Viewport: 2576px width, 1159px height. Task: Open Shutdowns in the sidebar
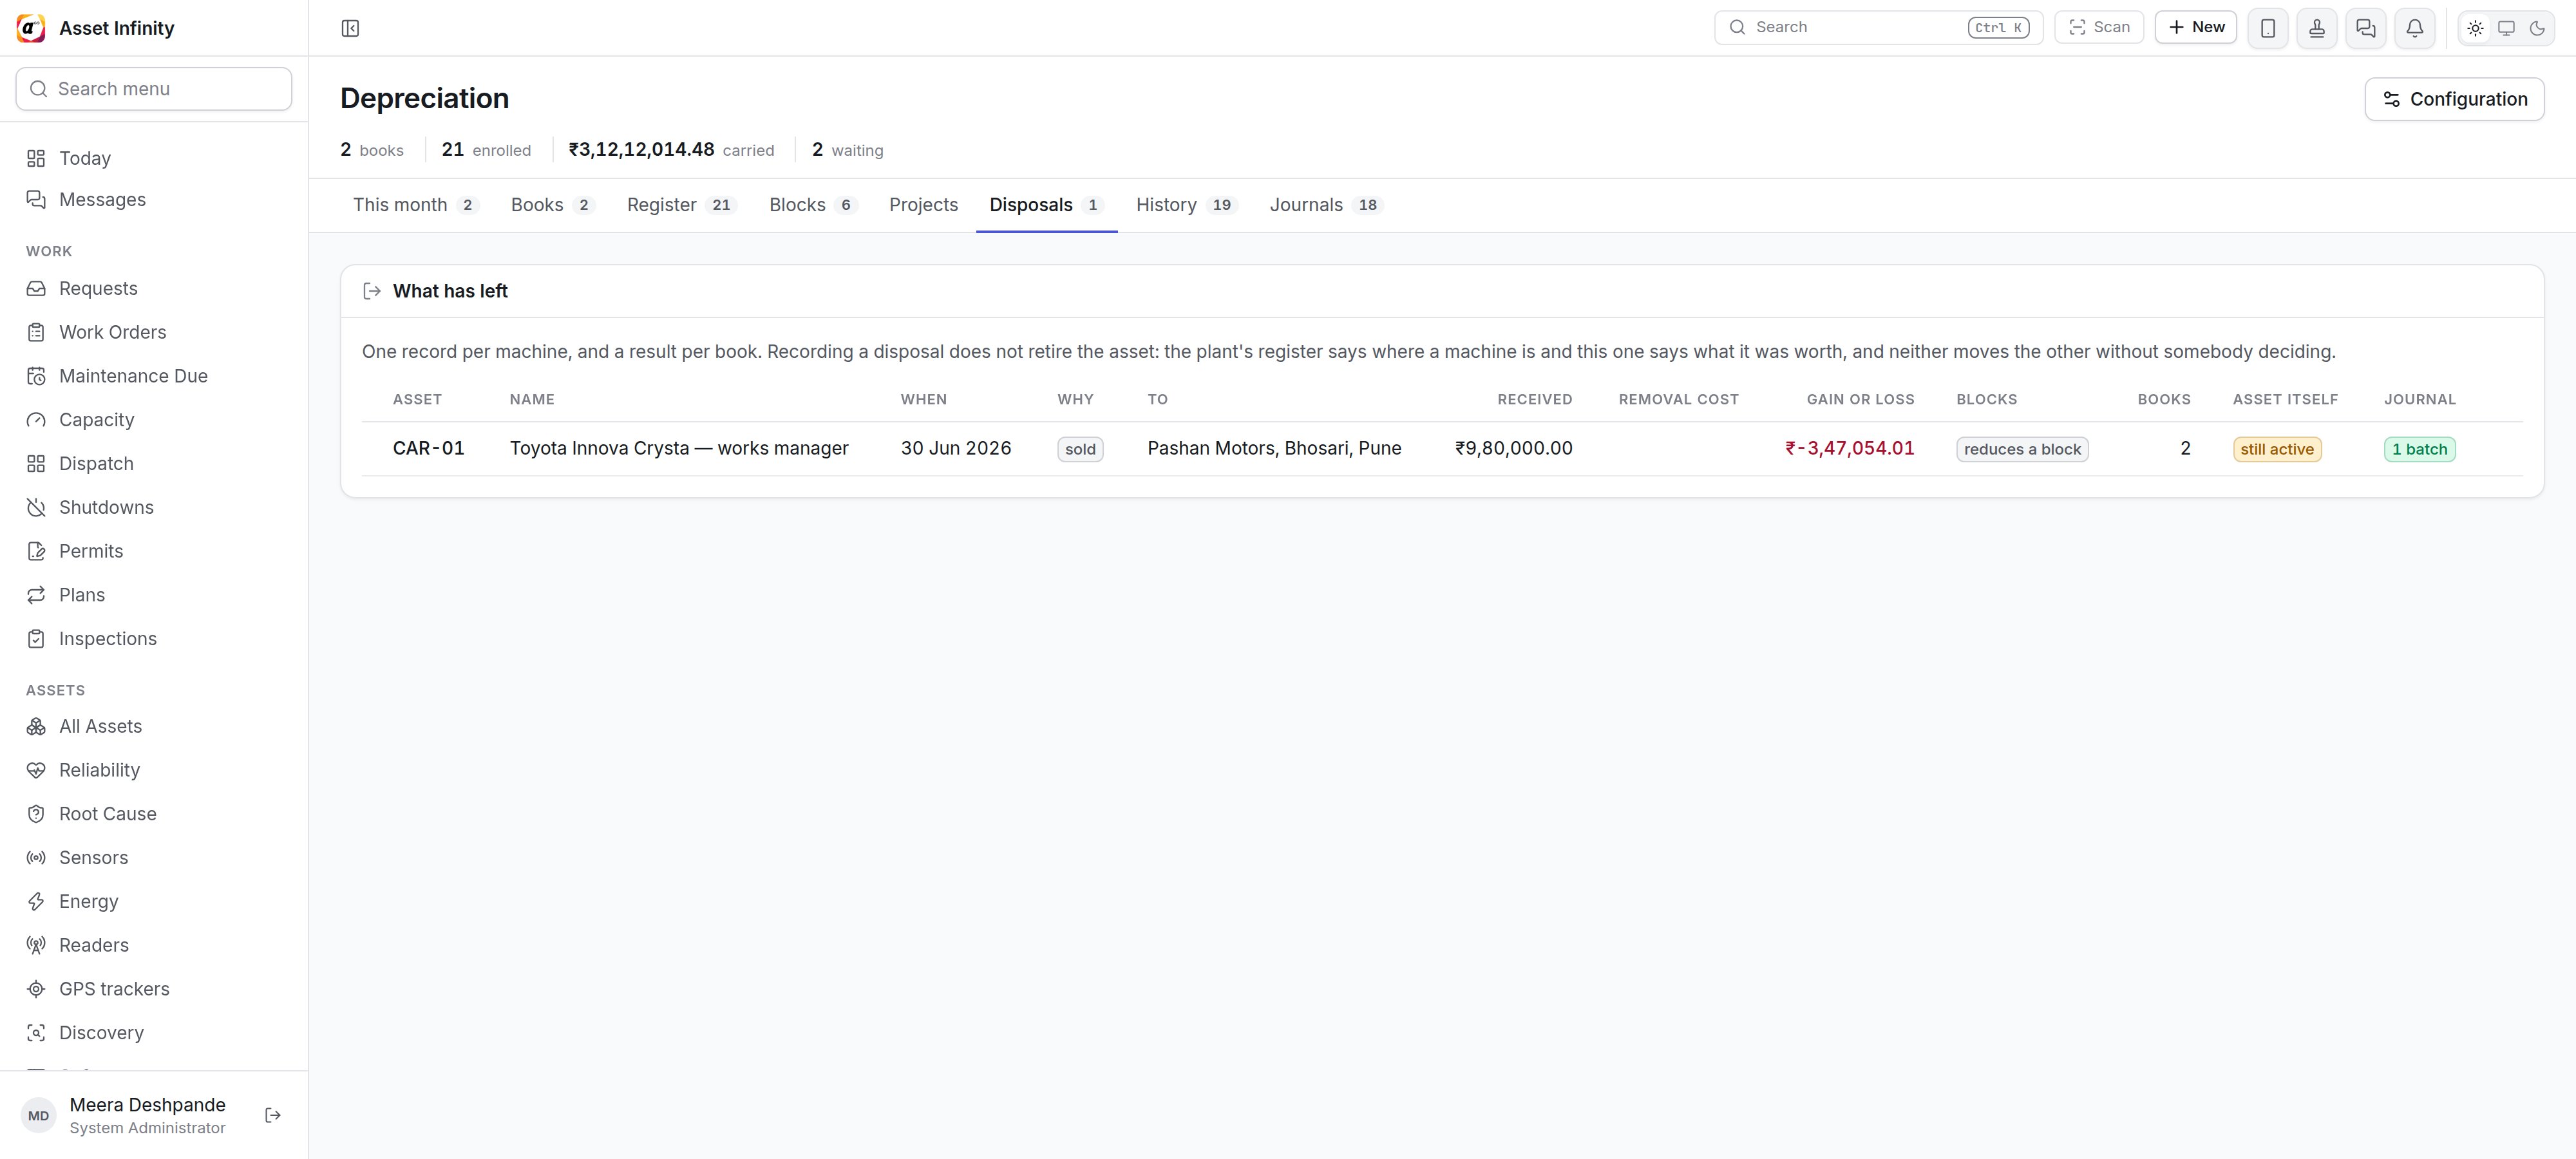[x=154, y=507]
